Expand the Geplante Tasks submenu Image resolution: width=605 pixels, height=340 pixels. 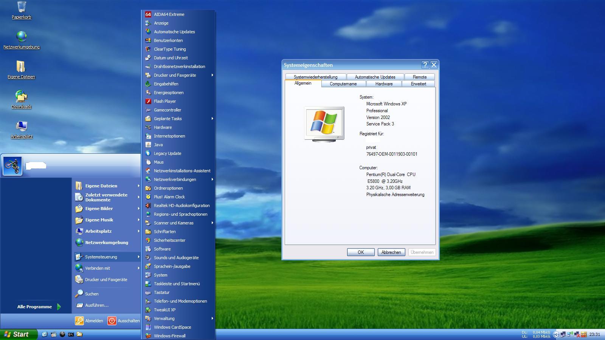click(213, 119)
